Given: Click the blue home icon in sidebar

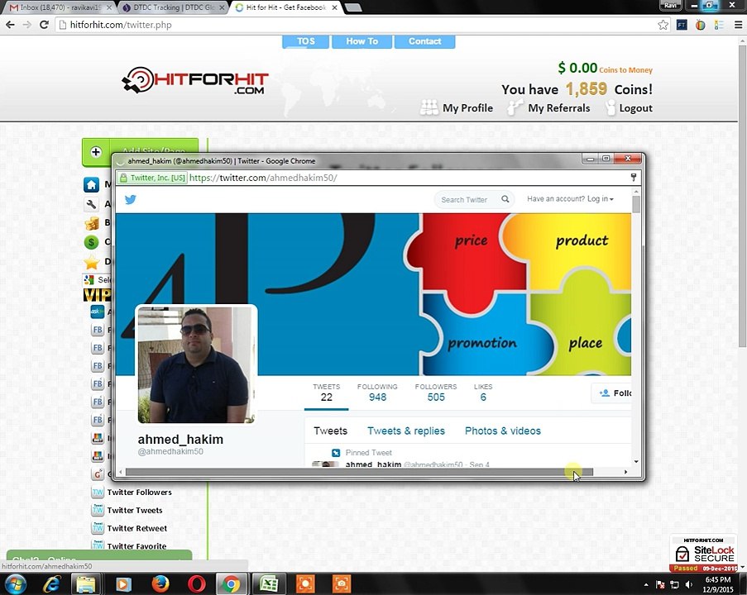Looking at the screenshot, I should click(92, 184).
